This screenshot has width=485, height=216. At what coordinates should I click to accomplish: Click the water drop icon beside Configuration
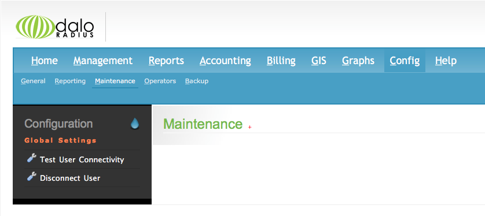(x=135, y=124)
